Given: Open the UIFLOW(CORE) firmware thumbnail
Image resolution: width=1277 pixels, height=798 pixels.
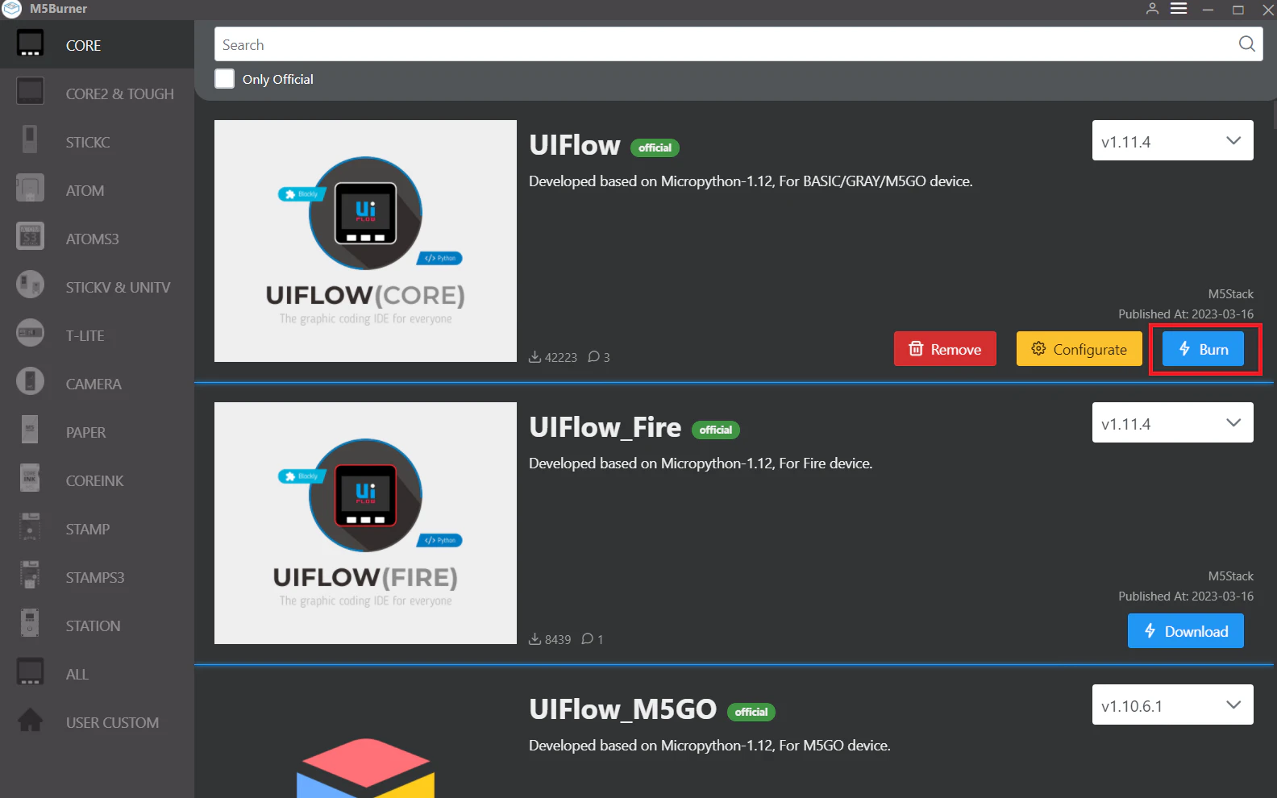Looking at the screenshot, I should pos(365,241).
